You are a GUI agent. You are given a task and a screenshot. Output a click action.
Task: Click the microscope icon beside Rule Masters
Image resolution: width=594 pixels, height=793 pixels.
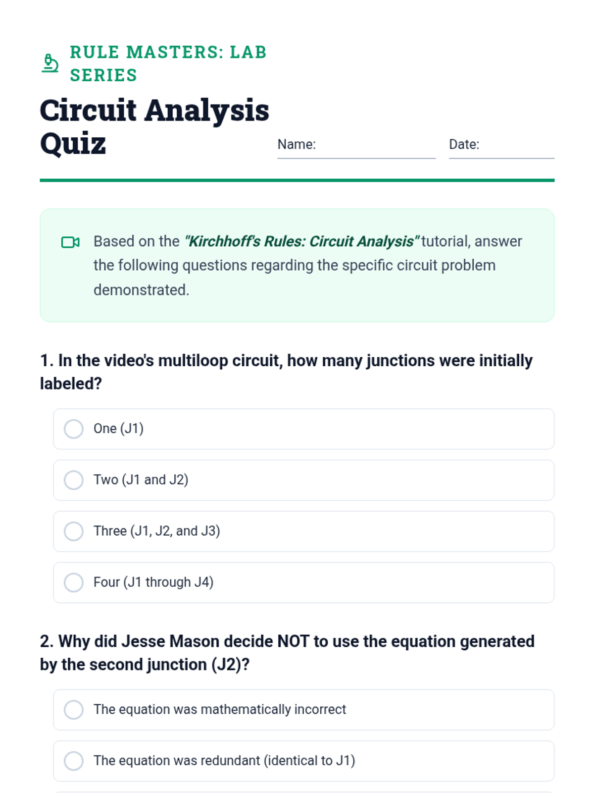[49, 63]
